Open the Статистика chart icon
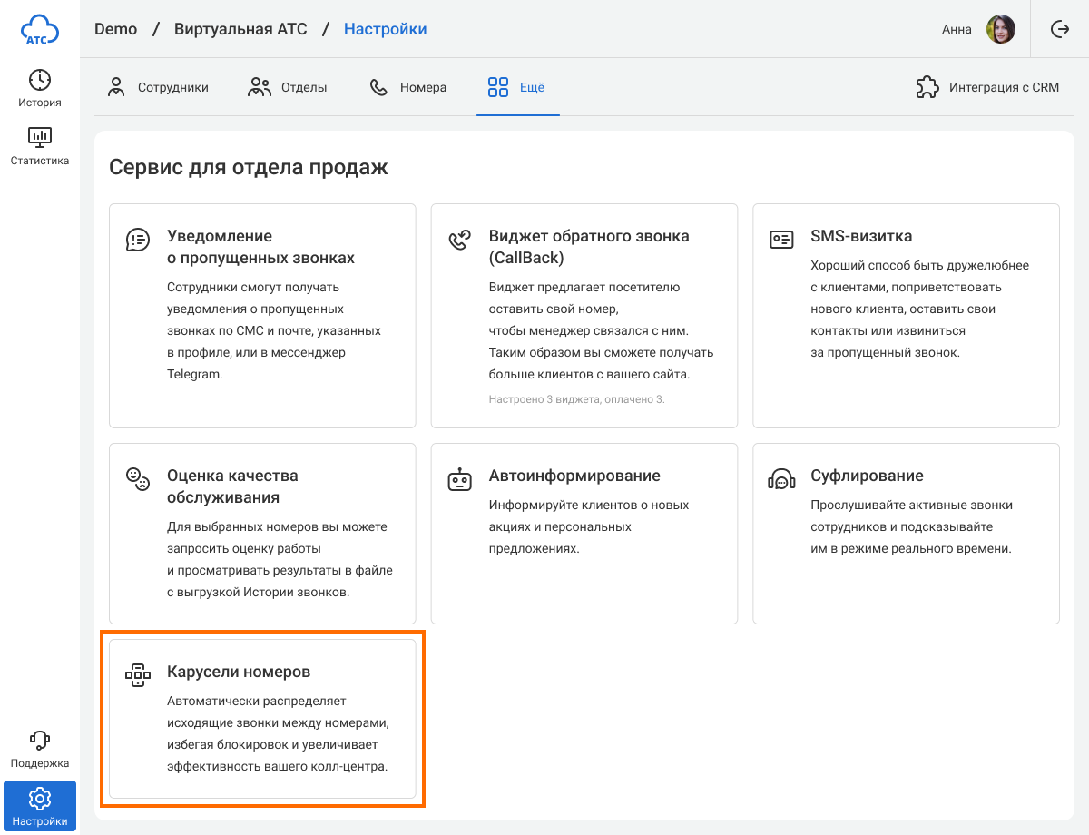 click(40, 138)
